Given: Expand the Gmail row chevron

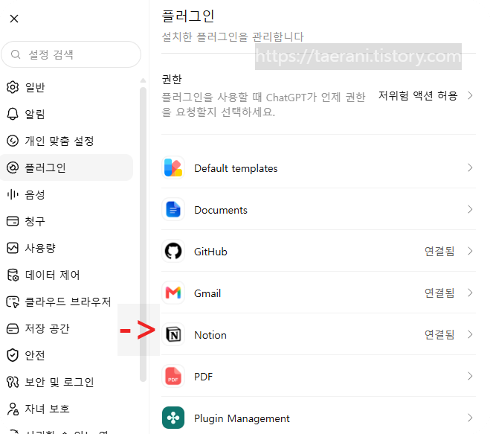Looking at the screenshot, I should (x=470, y=293).
